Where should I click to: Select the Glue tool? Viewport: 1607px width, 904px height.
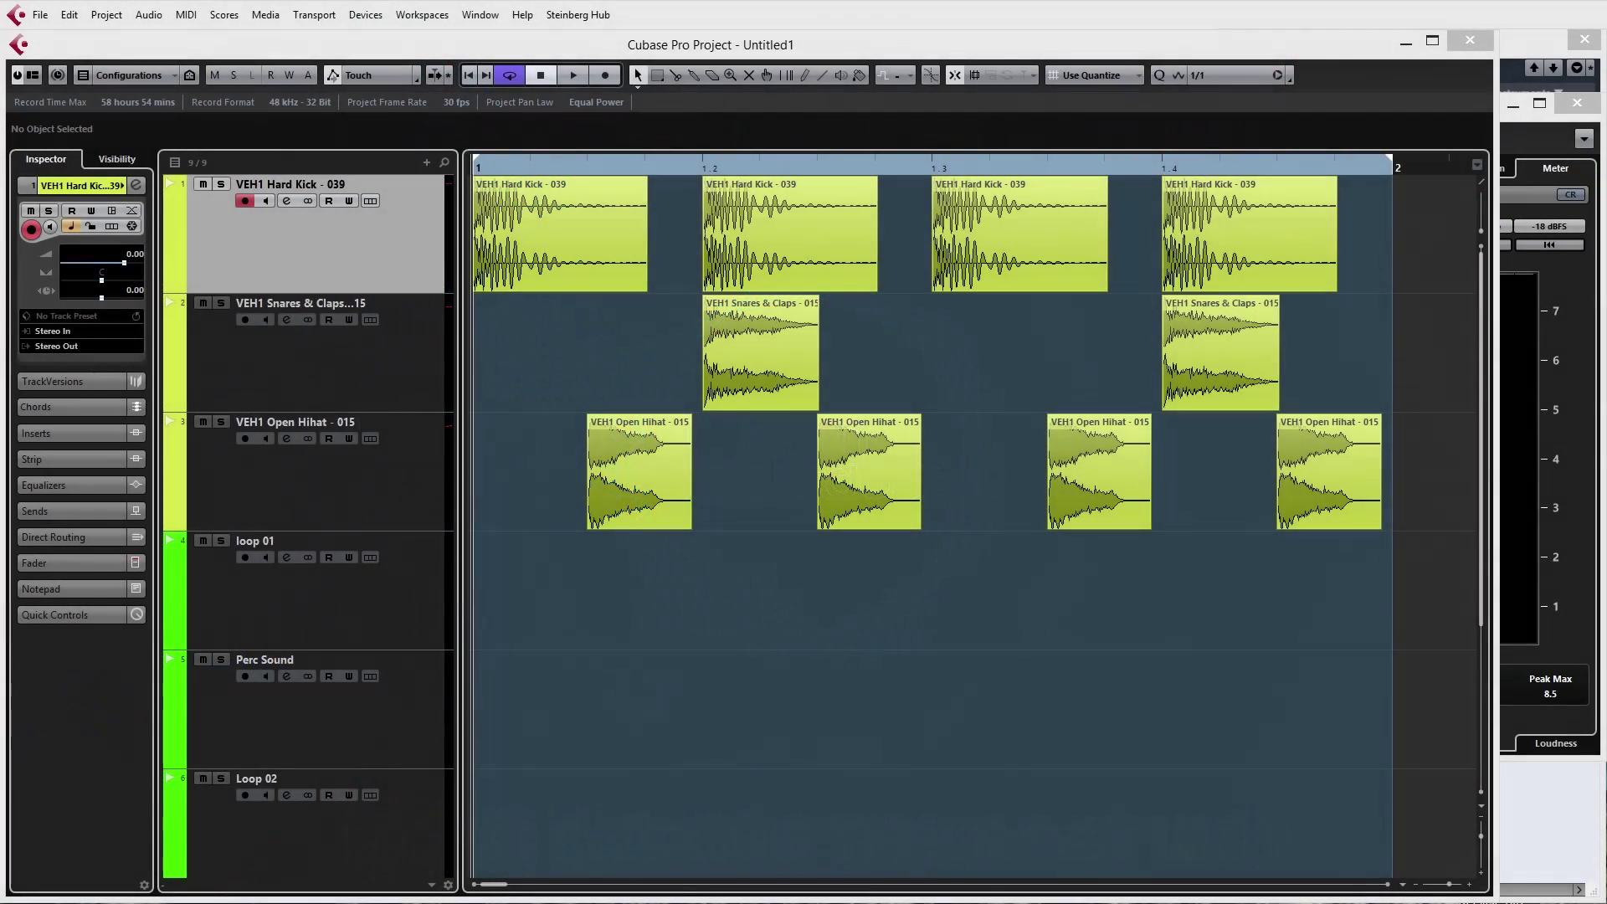point(694,75)
